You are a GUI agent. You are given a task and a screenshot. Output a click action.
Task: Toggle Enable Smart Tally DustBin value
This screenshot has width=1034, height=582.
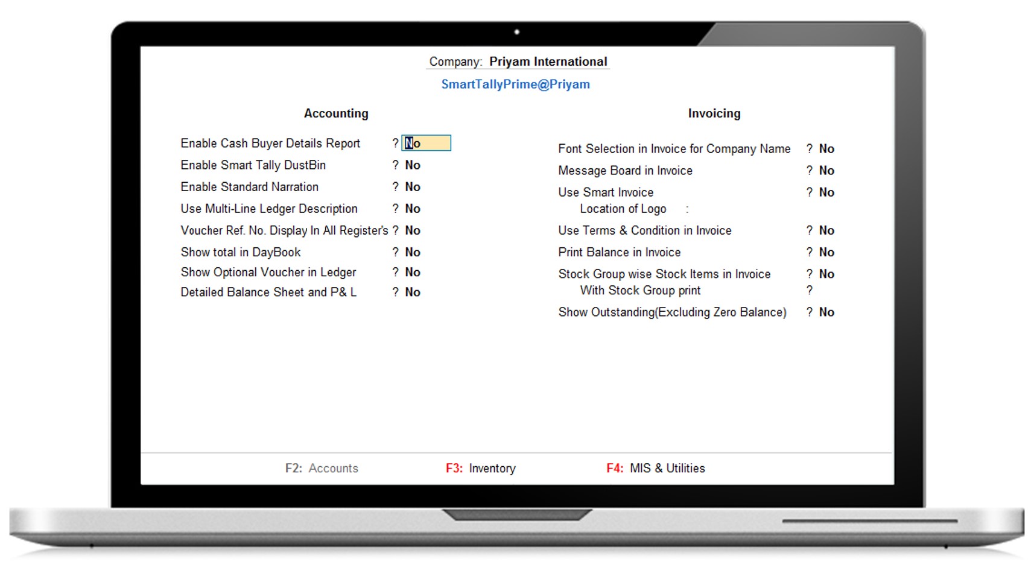[413, 165]
